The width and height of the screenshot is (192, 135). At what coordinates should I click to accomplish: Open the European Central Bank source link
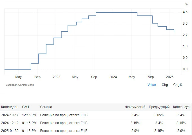pos(20,85)
